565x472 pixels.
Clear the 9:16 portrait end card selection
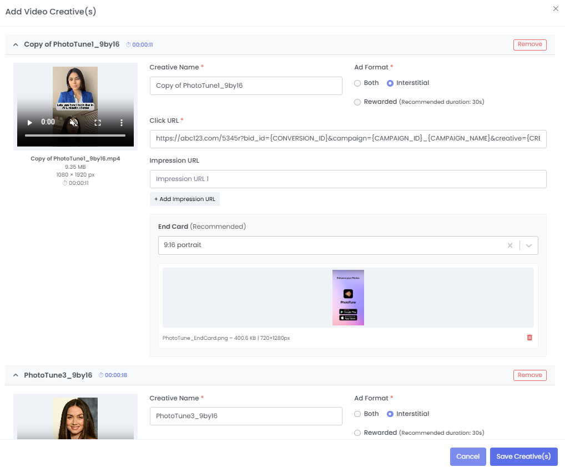pyautogui.click(x=509, y=245)
